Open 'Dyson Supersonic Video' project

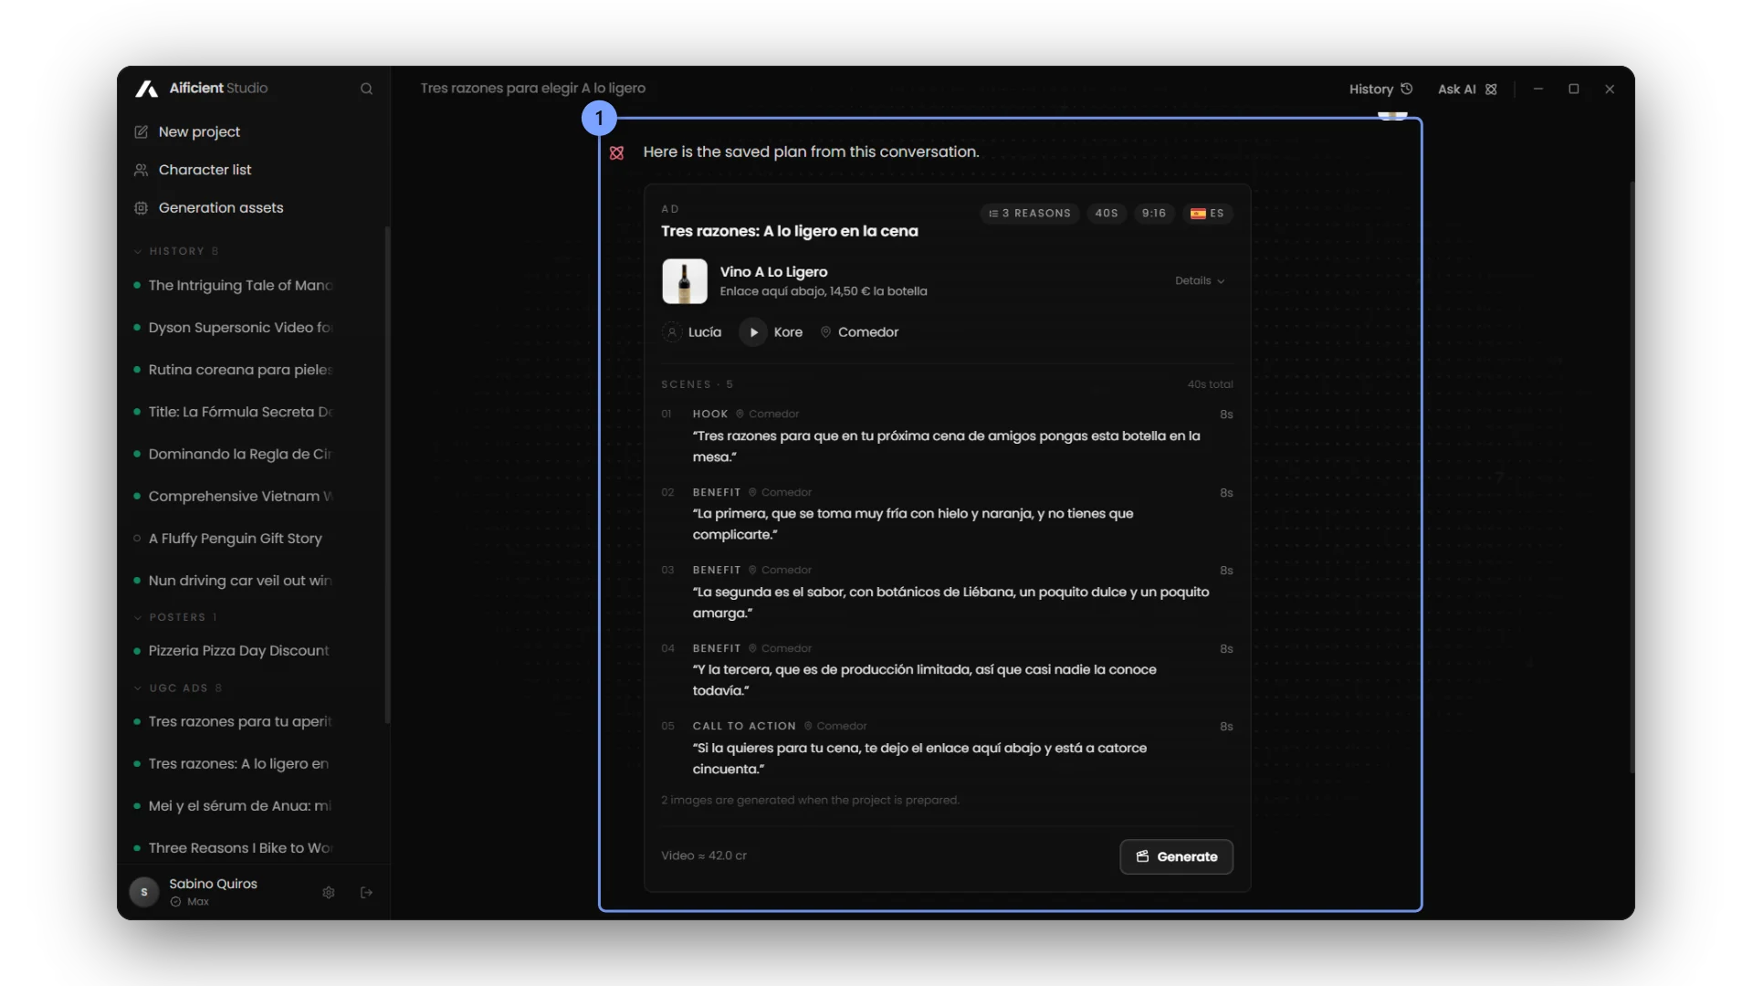tap(240, 328)
